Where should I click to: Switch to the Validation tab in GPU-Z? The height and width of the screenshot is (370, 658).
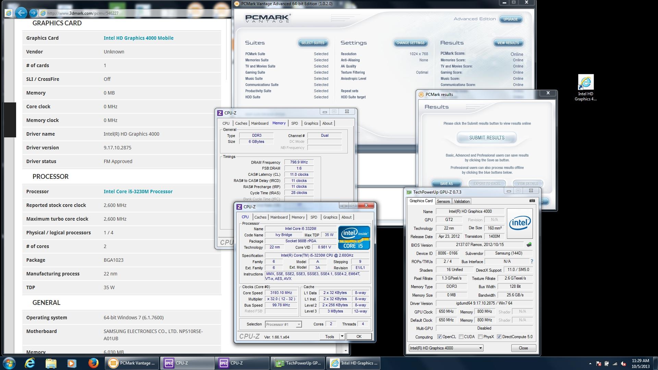pos(462,201)
